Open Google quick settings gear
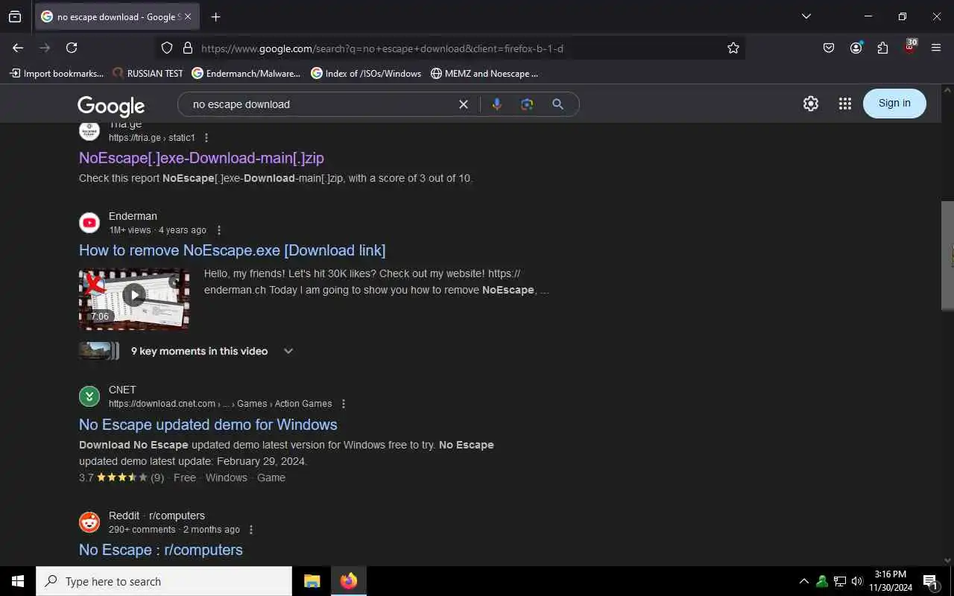 pyautogui.click(x=811, y=104)
